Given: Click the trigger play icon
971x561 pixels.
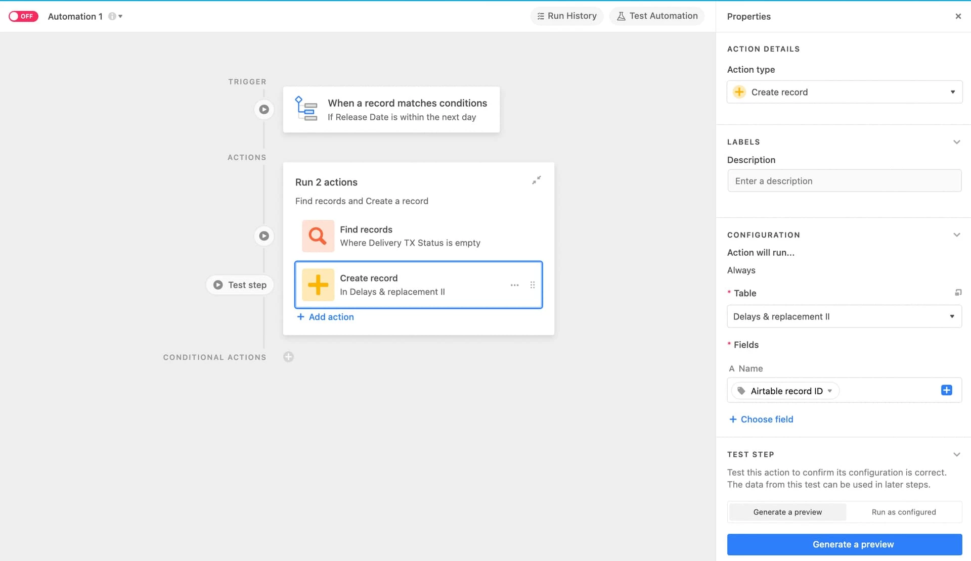Looking at the screenshot, I should coord(264,109).
